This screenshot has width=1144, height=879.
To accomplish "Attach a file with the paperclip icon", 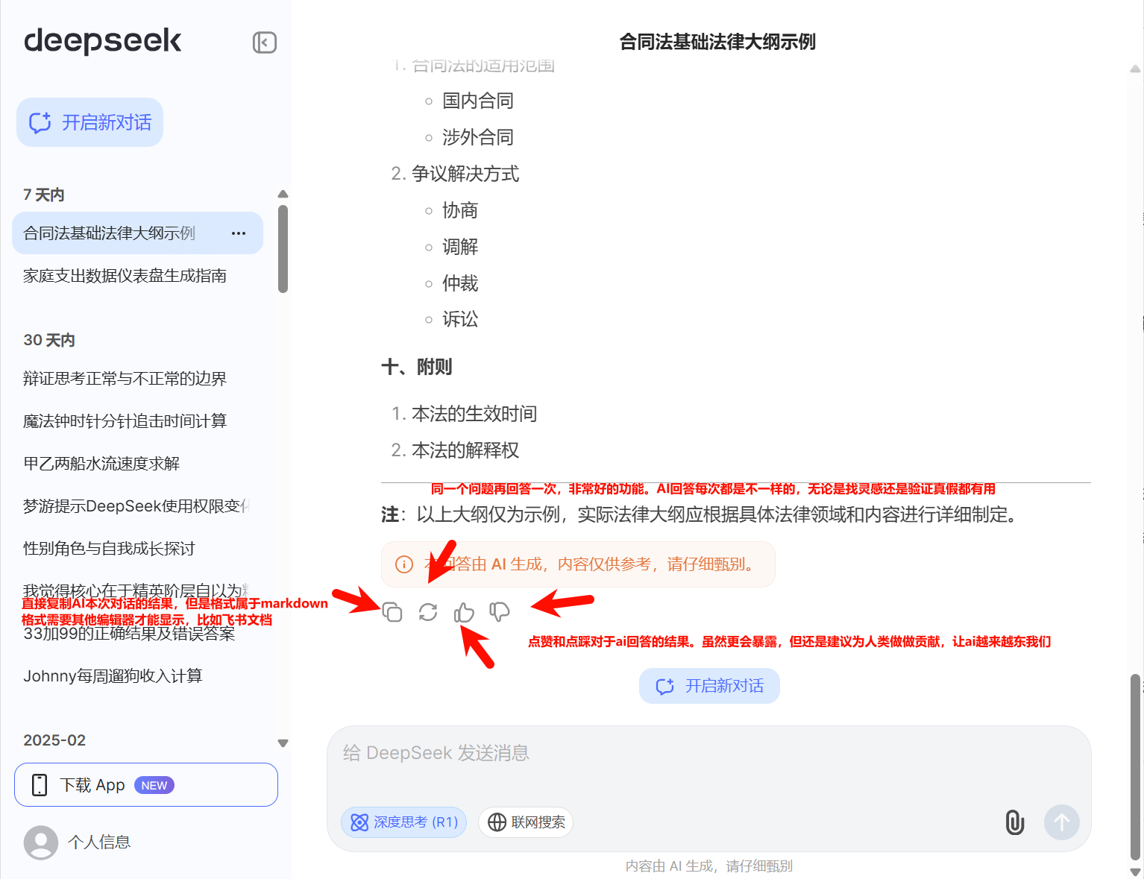I will coord(1014,822).
